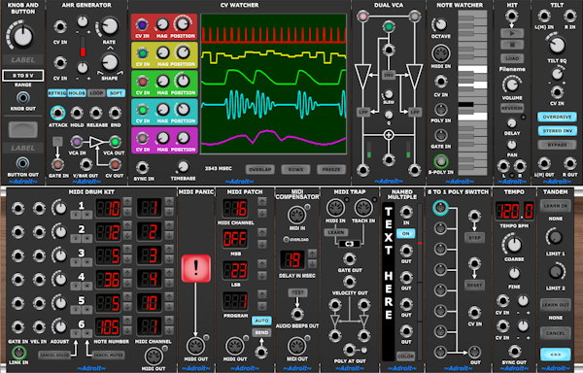Decrease the LSB value with down arrow
This screenshot has height=373, width=583.
click(x=262, y=275)
